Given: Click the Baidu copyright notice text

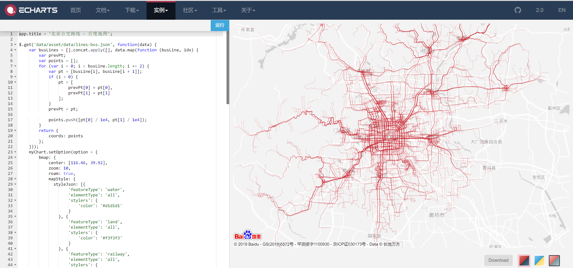Looking at the screenshot, I should point(317,244).
